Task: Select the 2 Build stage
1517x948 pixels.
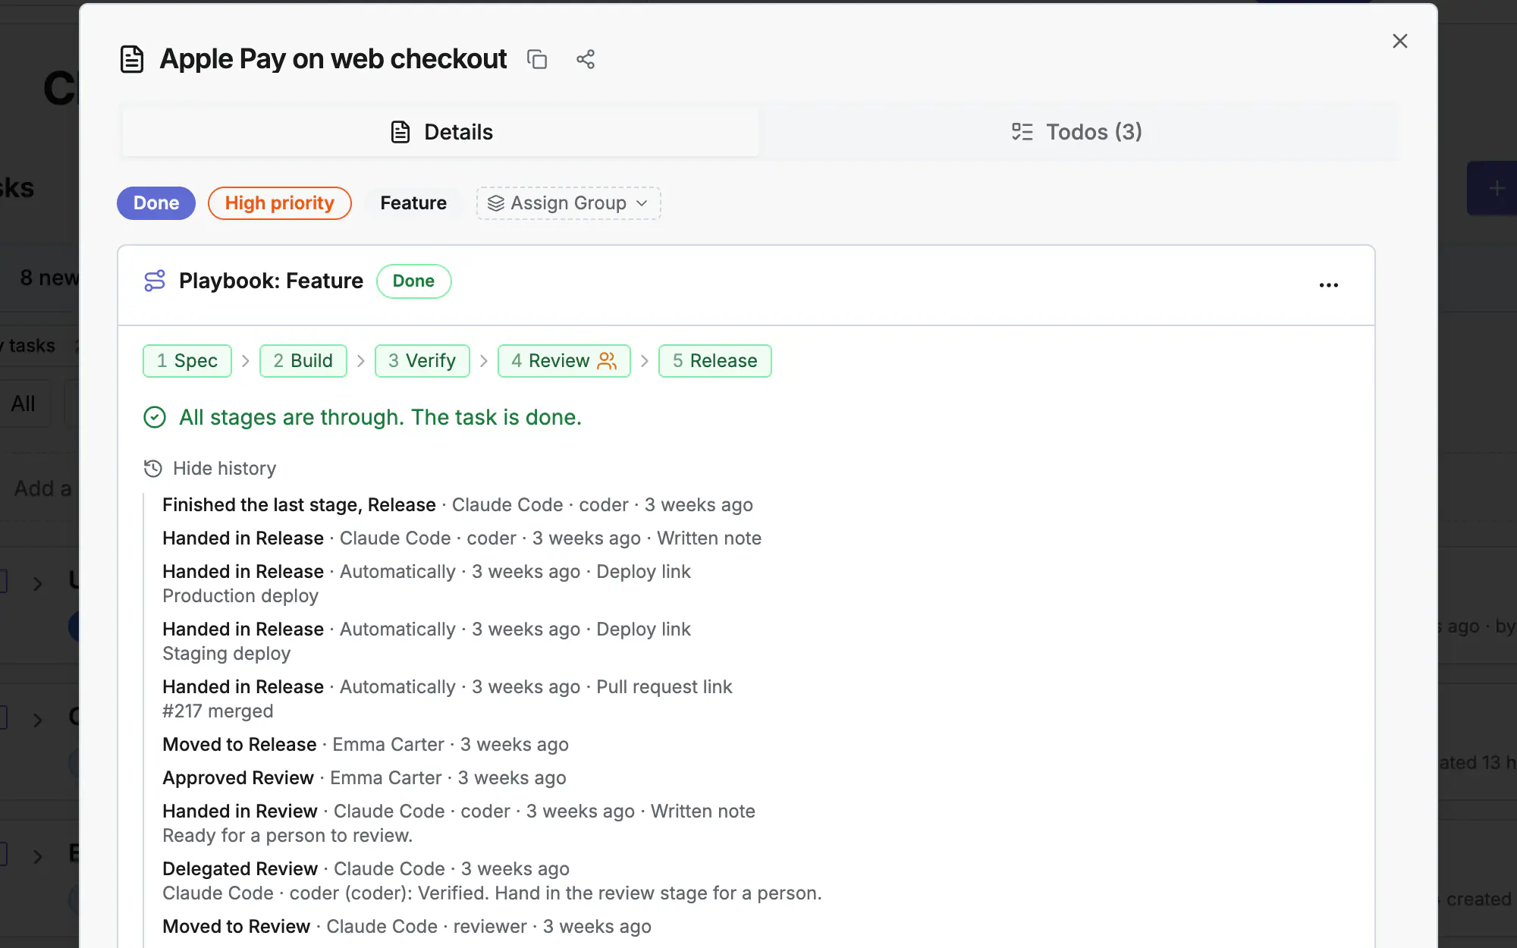Action: coord(303,361)
